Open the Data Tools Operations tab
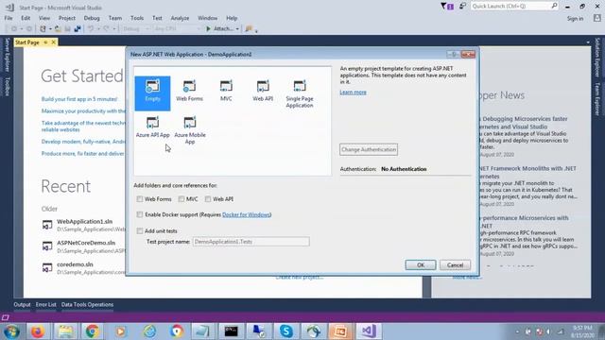This screenshot has height=340, width=605. coord(87,304)
